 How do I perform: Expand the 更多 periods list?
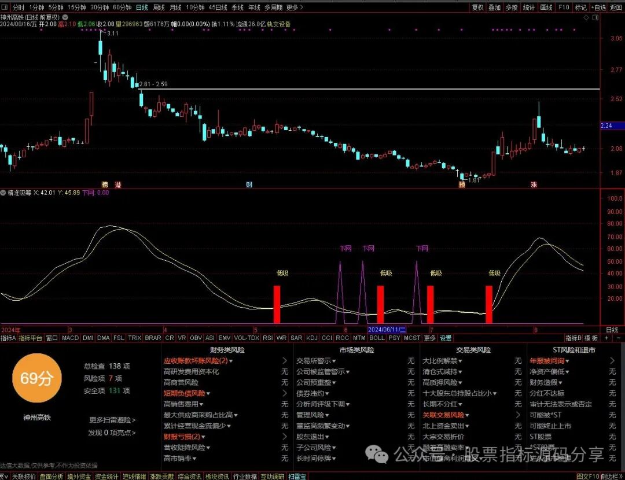pyautogui.click(x=295, y=7)
